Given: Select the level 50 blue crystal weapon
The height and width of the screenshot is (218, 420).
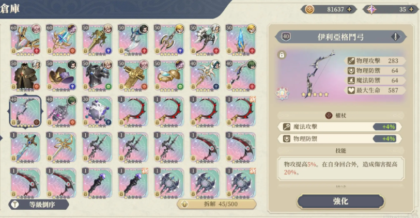Looking at the screenshot, I should tap(241, 39).
